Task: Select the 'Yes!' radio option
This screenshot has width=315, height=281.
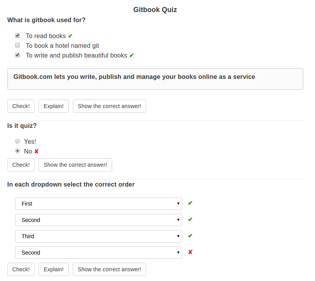Action: tap(18, 141)
